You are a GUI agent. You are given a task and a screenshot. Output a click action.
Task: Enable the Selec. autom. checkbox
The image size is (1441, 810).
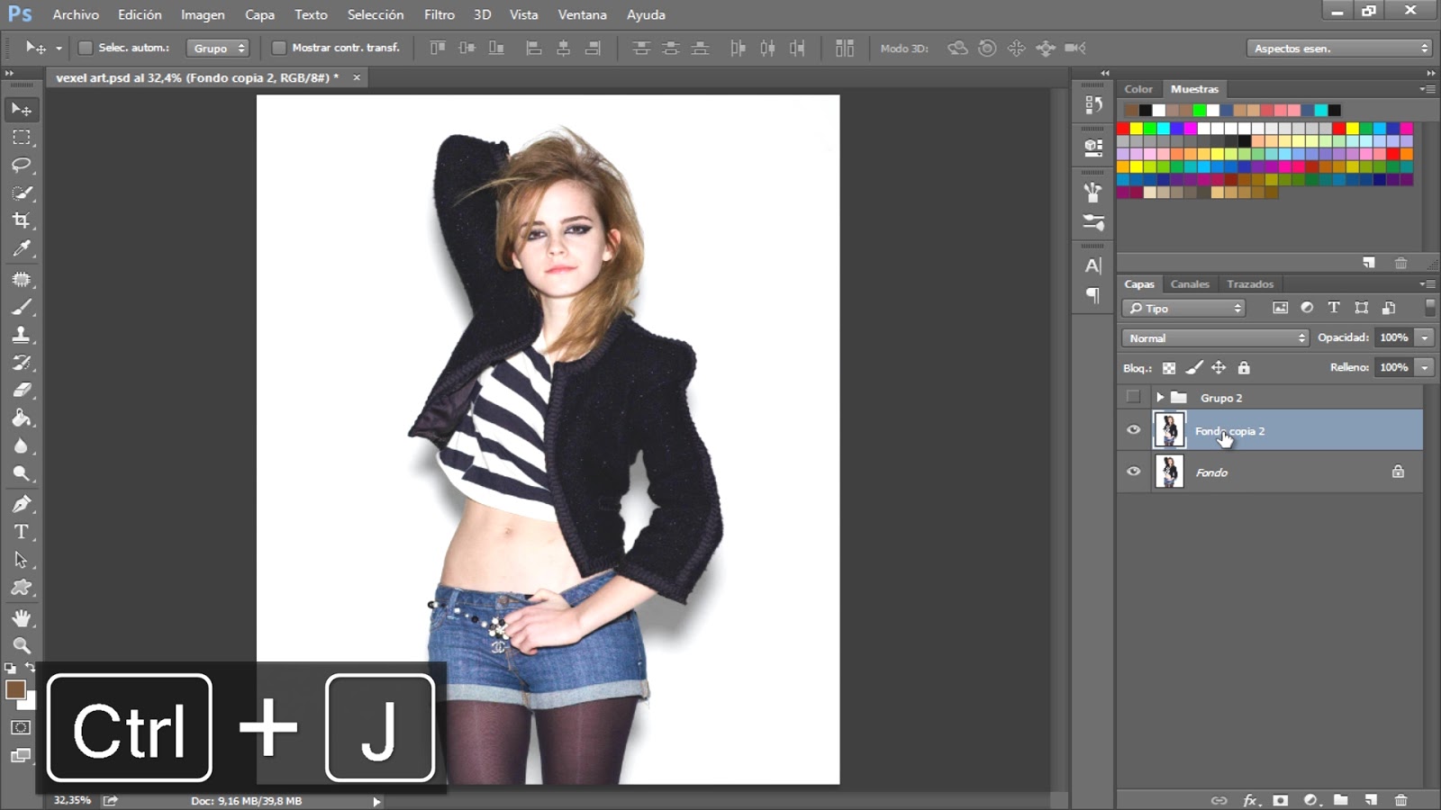[x=86, y=48]
